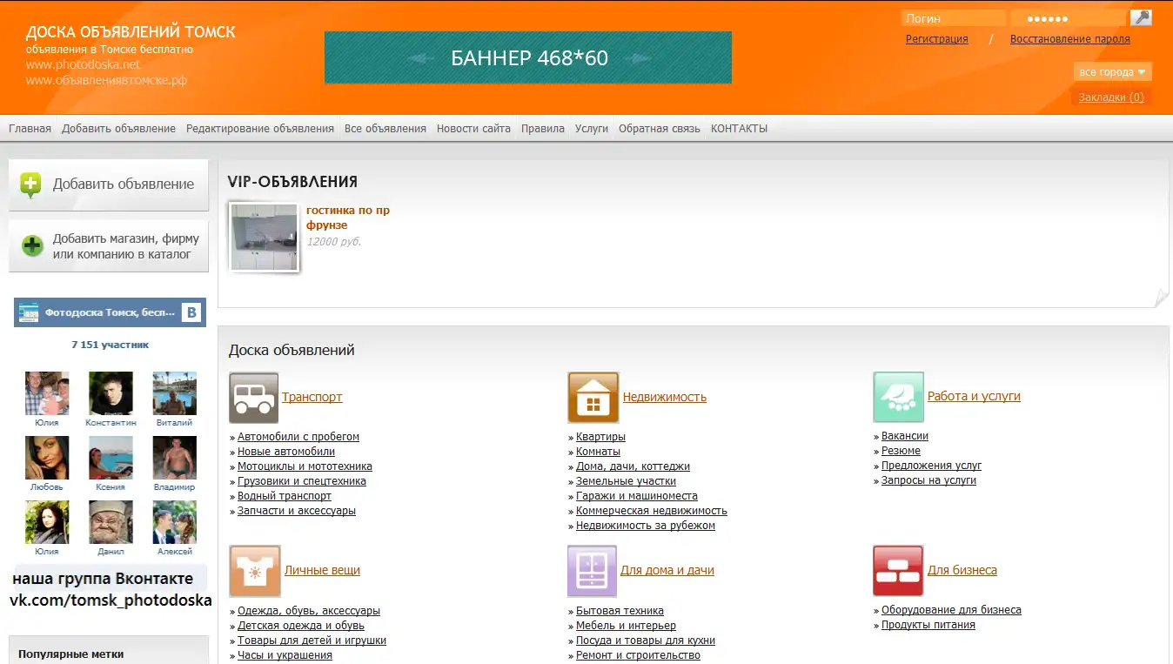Viewport: 1173px width, 664px height.
Task: Click the Для дома и дачи wardrobe icon
Action: click(592, 571)
